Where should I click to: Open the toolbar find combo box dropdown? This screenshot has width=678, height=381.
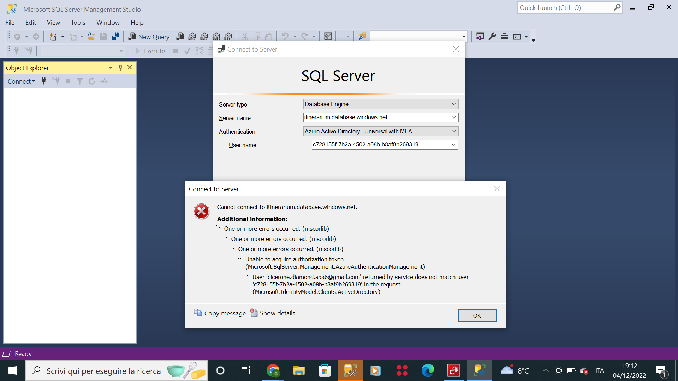pyautogui.click(x=463, y=37)
